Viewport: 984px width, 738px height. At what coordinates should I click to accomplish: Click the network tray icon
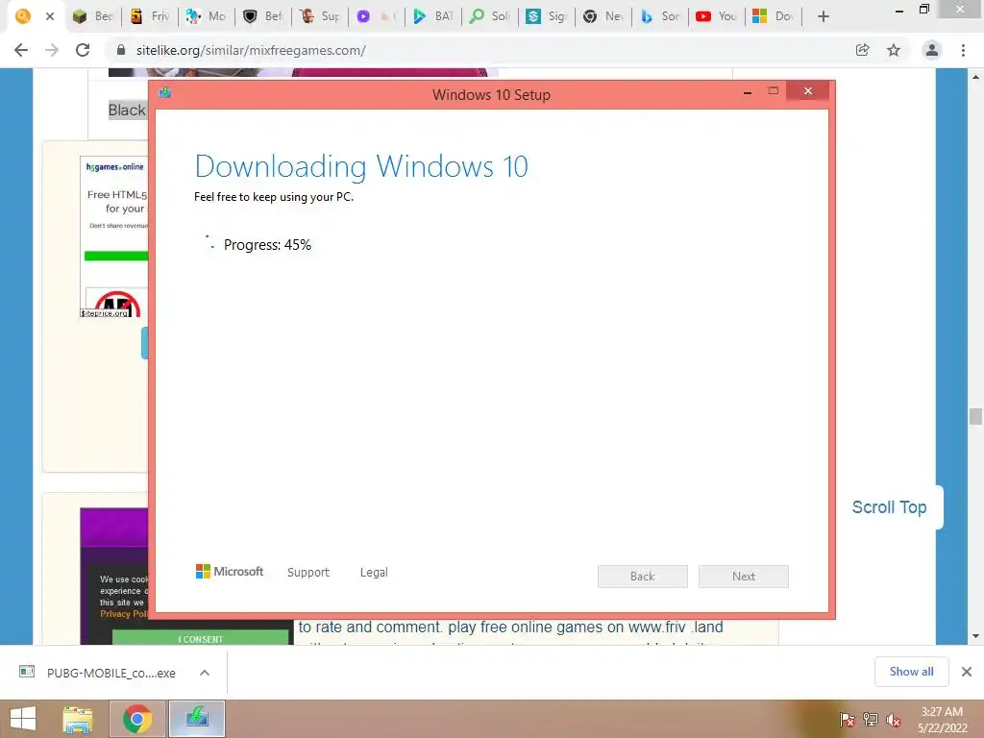coord(871,719)
